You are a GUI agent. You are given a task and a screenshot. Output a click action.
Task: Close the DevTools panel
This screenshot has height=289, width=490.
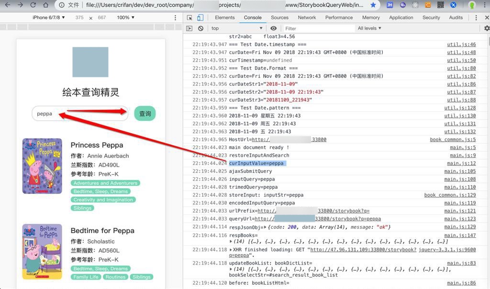tap(487, 18)
